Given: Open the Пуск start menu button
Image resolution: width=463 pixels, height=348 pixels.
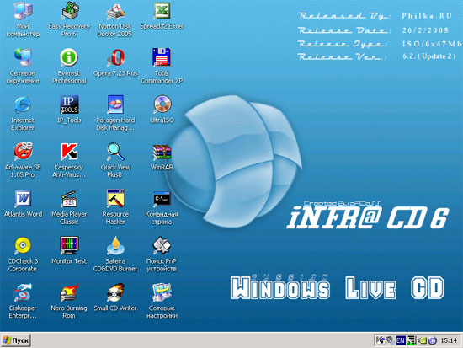Looking at the screenshot, I should click(x=16, y=340).
